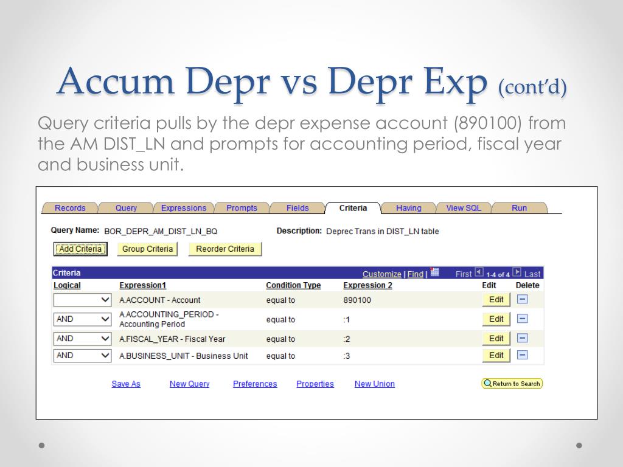Viewport: 623px width, 467px height.
Task: Edit the Business Unit criteria row
Action: click(x=496, y=355)
